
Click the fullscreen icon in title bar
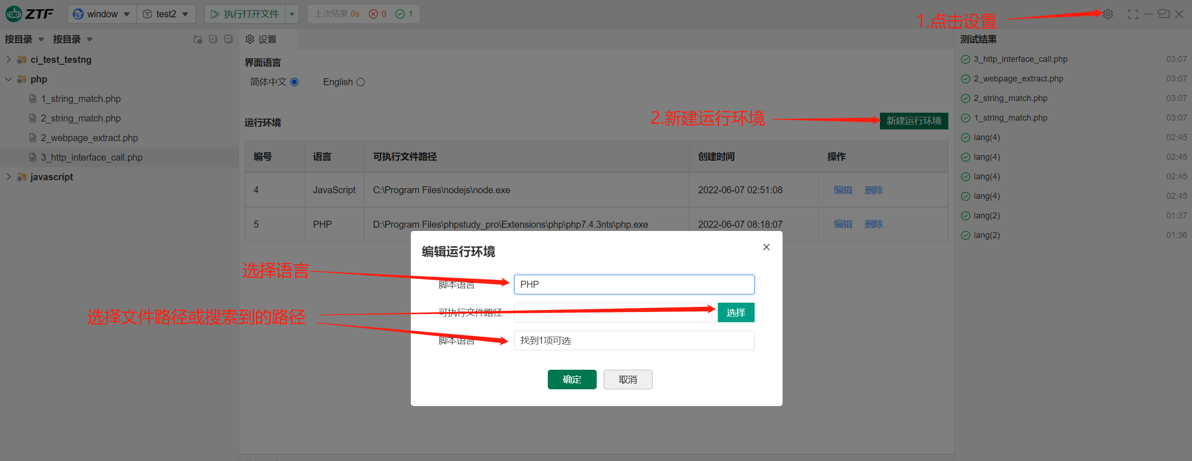(x=1133, y=14)
